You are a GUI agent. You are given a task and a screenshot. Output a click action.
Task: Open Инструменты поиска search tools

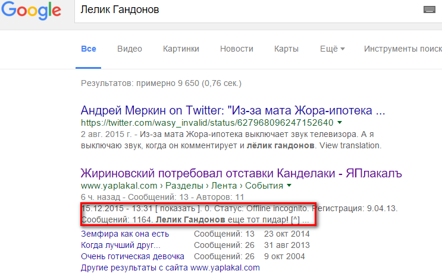(403, 49)
